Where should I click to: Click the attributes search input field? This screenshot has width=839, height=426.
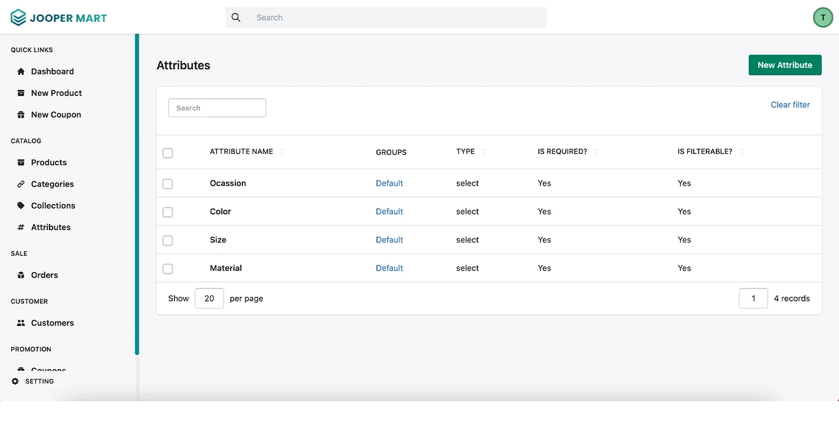[217, 107]
